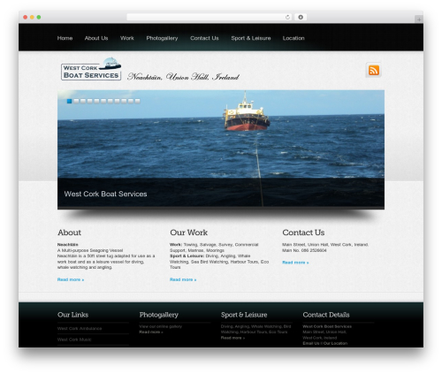Click Read more under footer Photogallery
The height and width of the screenshot is (374, 442).
(x=151, y=332)
